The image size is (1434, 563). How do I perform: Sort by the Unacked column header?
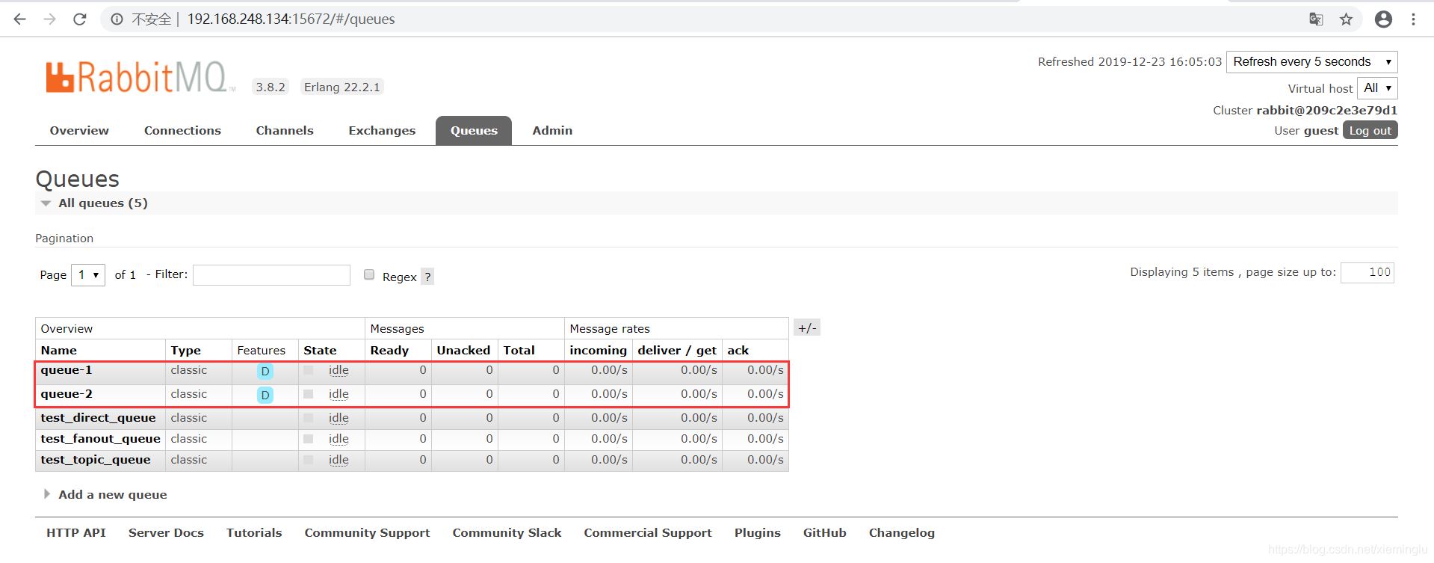point(463,350)
